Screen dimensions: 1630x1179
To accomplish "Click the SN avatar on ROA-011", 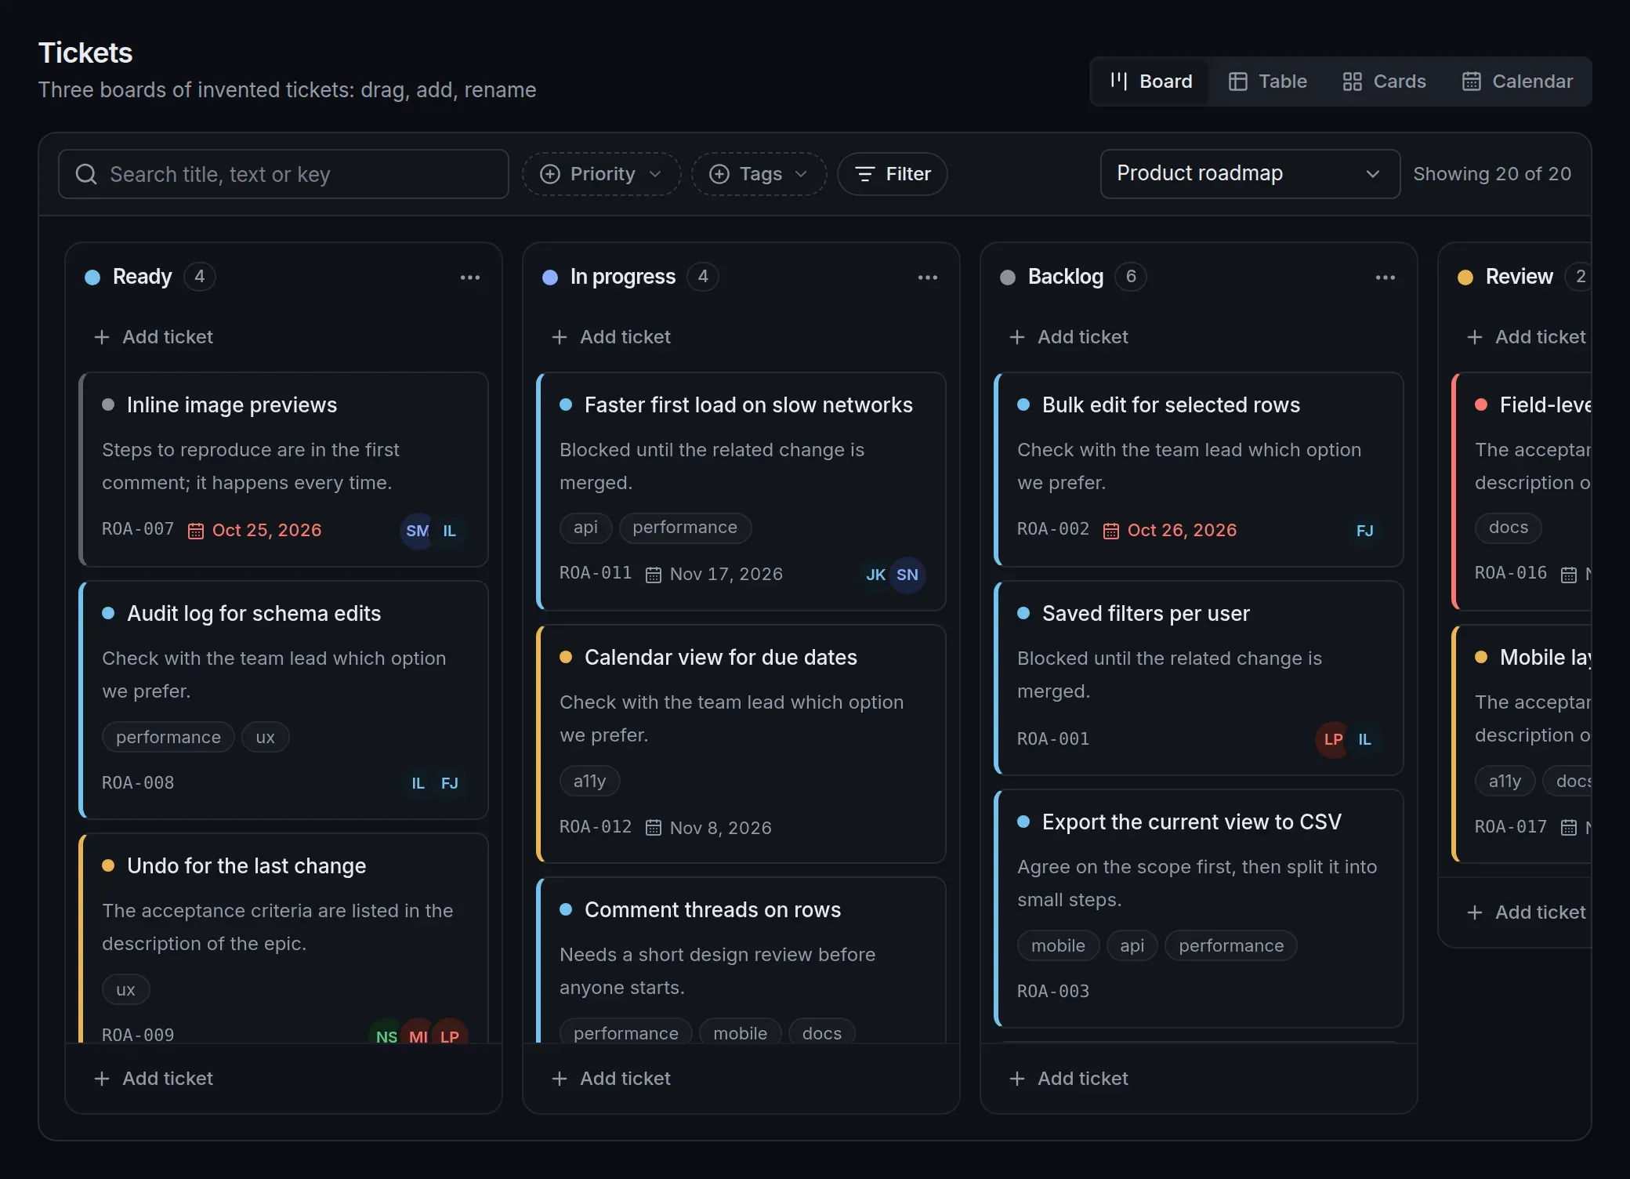I will [x=907, y=575].
